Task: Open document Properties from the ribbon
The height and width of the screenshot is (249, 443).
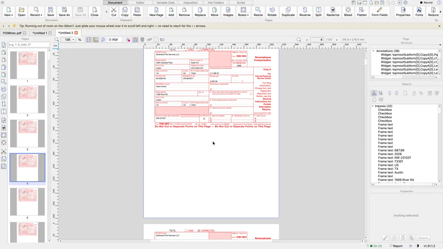Action: [x=403, y=12]
